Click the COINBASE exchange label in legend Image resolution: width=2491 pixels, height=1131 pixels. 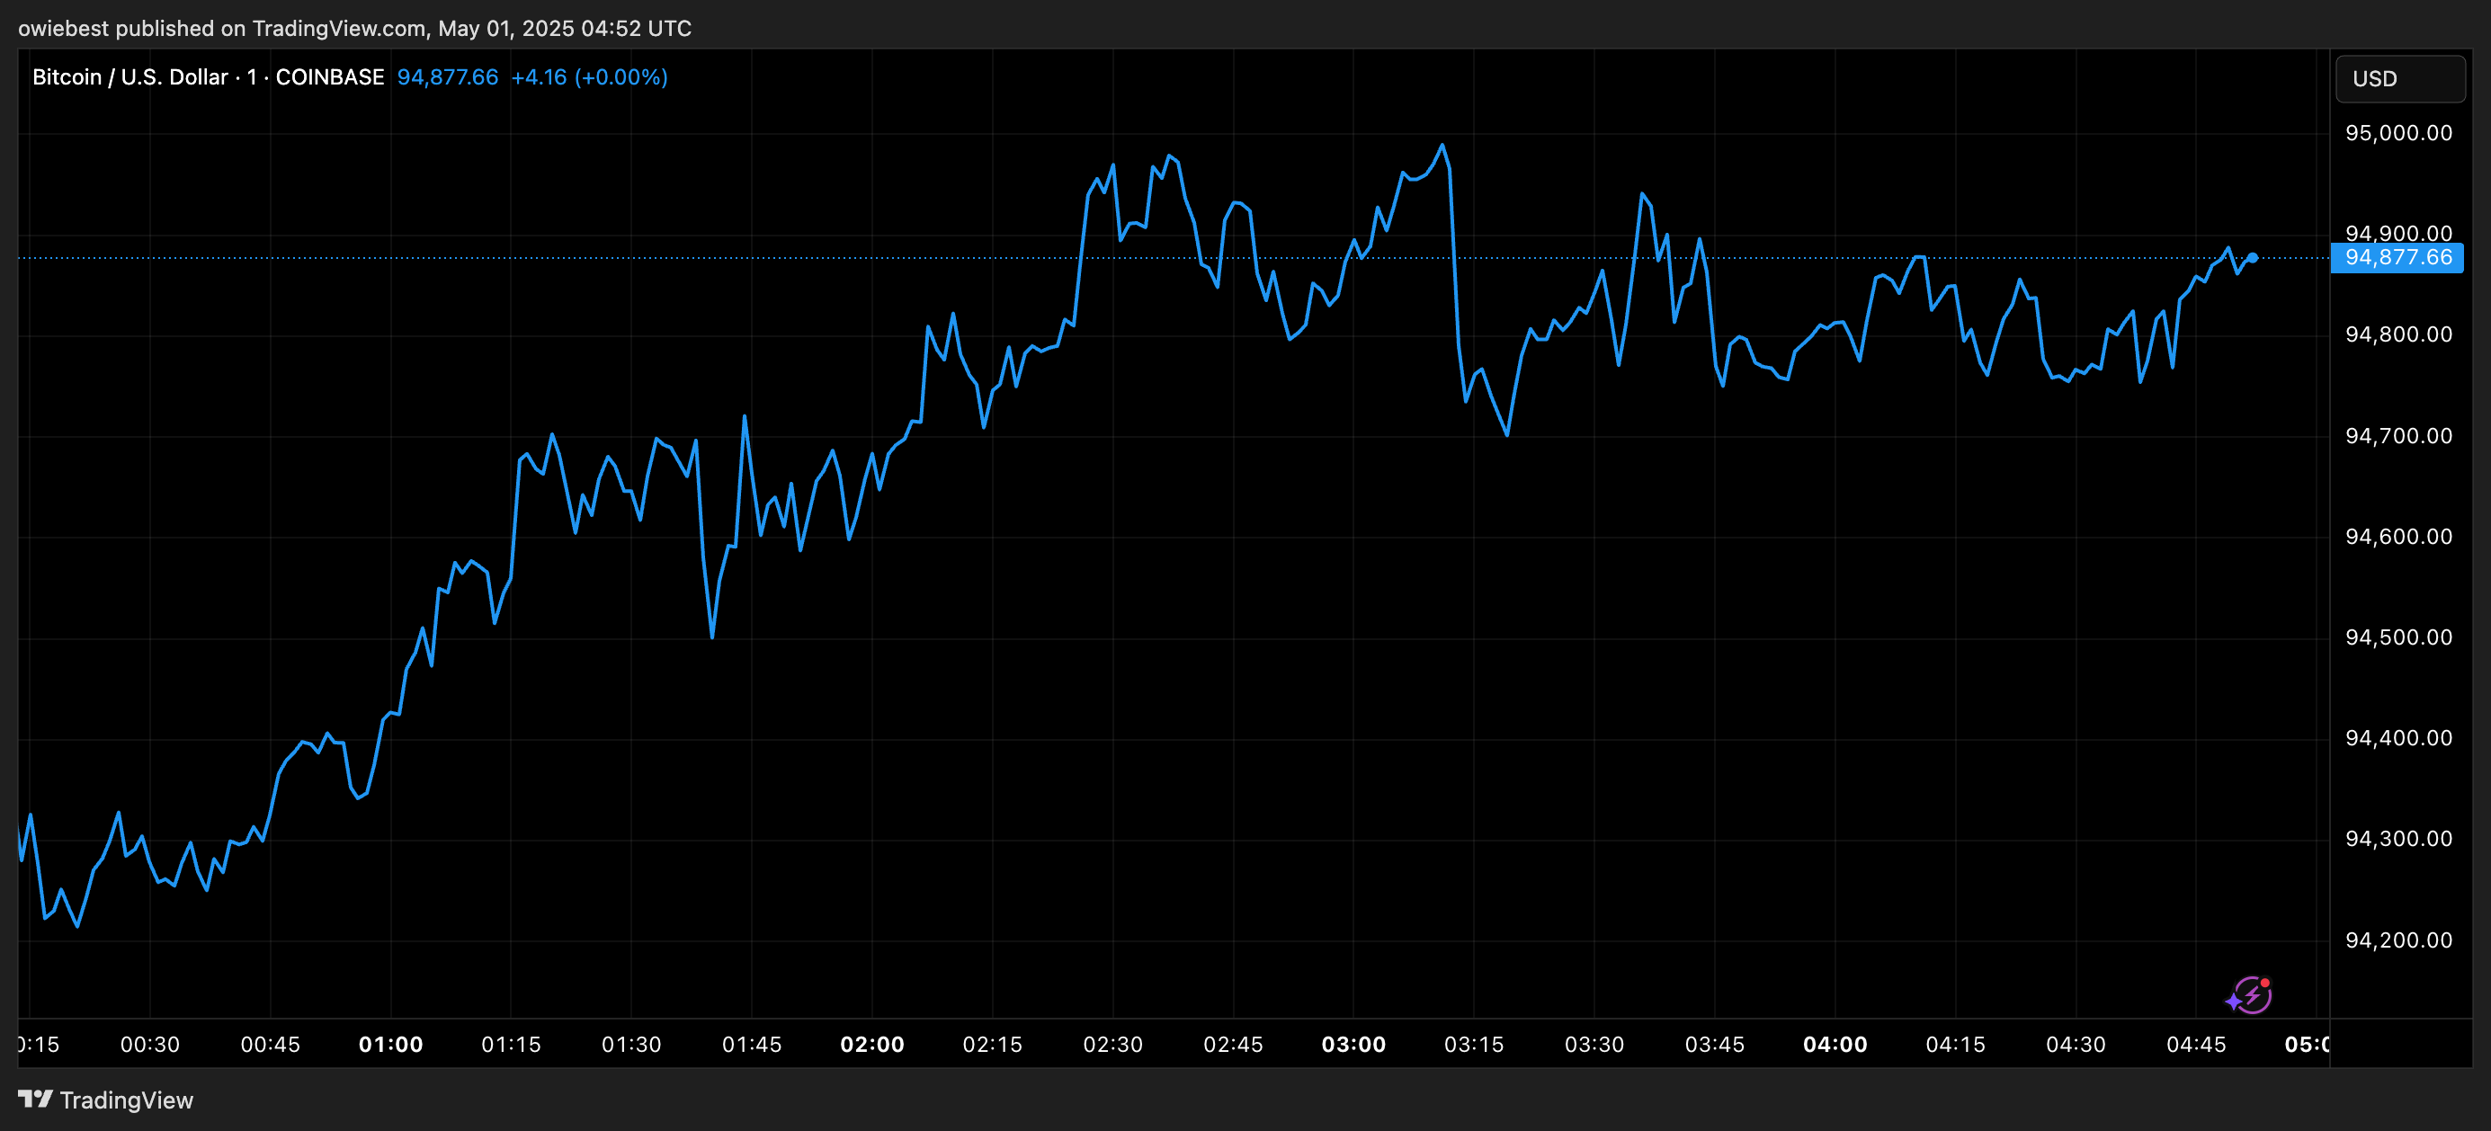pyautogui.click(x=330, y=77)
